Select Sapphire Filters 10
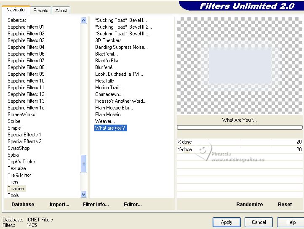Screen dimensions: 304x229 [26, 81]
